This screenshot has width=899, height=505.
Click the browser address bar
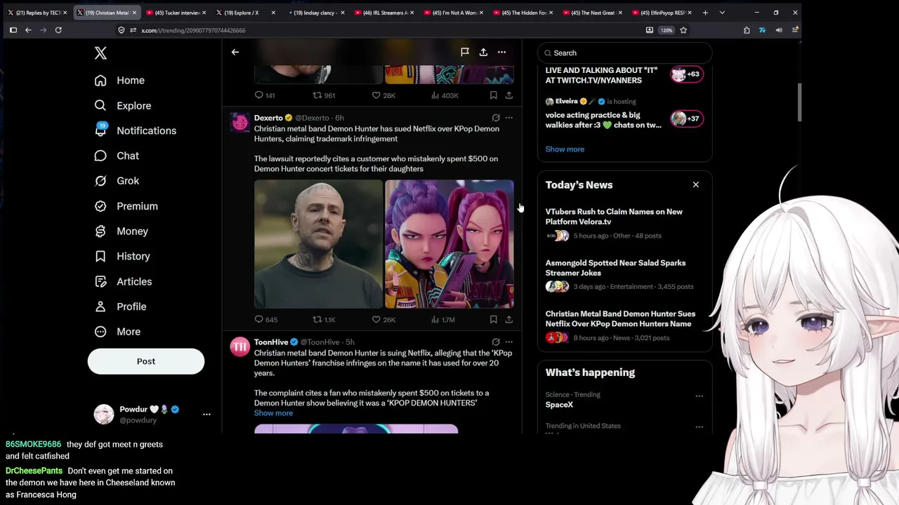click(x=386, y=30)
